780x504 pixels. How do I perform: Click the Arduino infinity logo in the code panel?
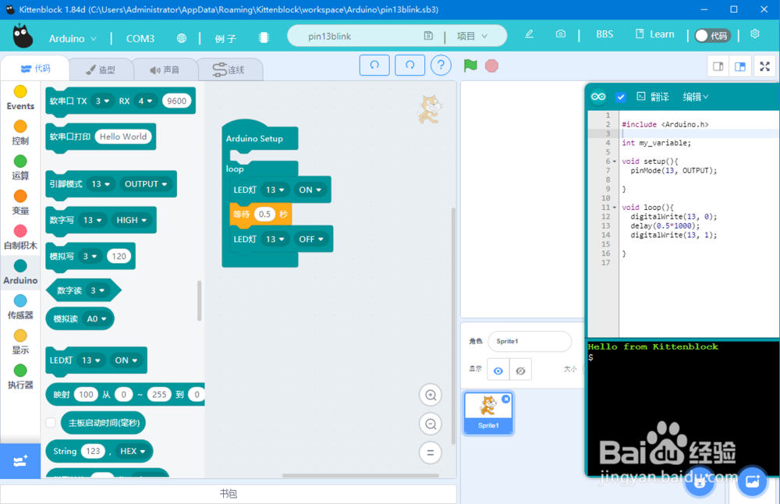click(x=598, y=97)
